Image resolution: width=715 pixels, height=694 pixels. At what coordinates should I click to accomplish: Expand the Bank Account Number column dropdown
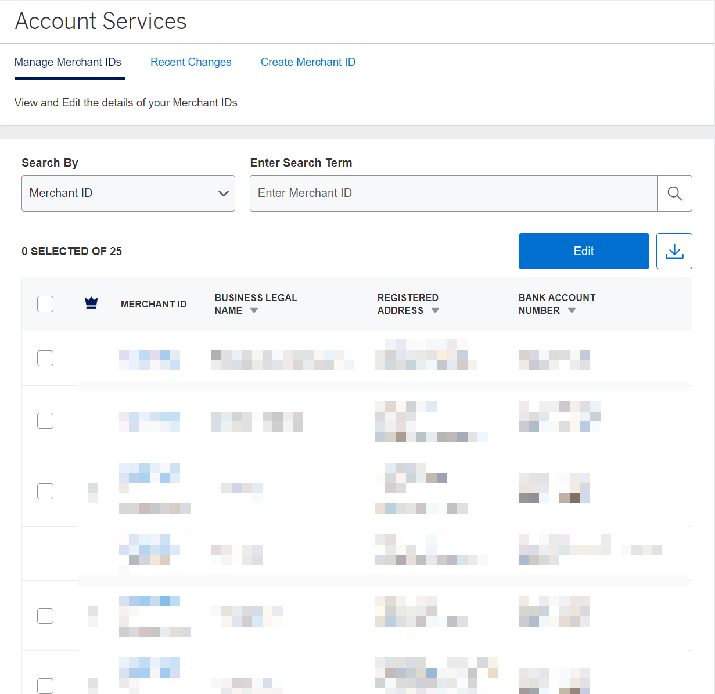coord(572,310)
